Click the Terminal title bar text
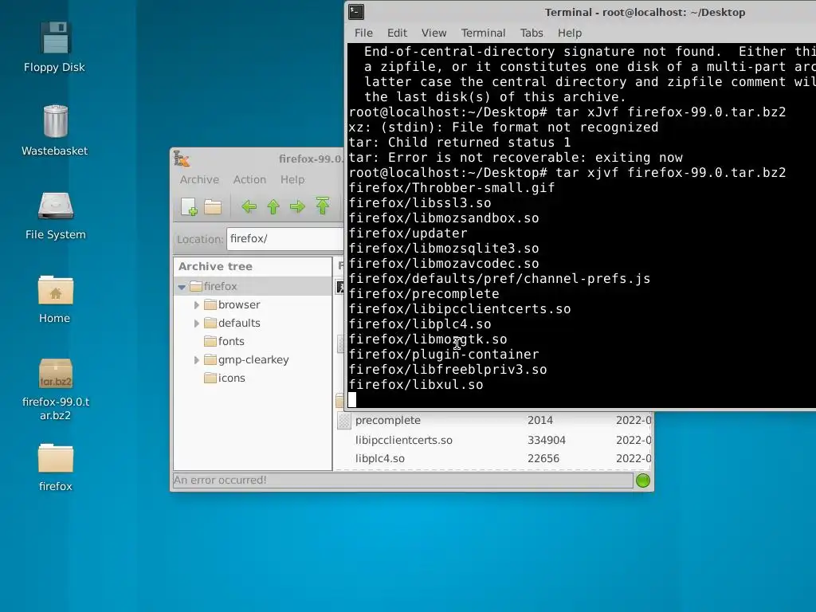The width and height of the screenshot is (816, 612). tap(645, 12)
